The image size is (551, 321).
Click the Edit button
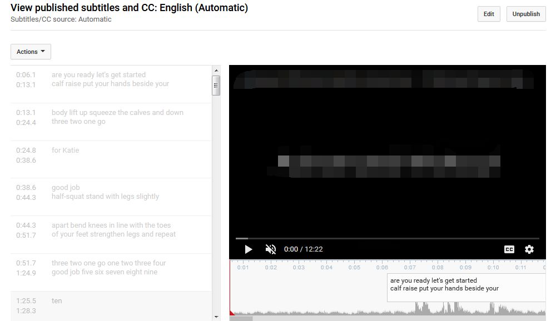(489, 14)
